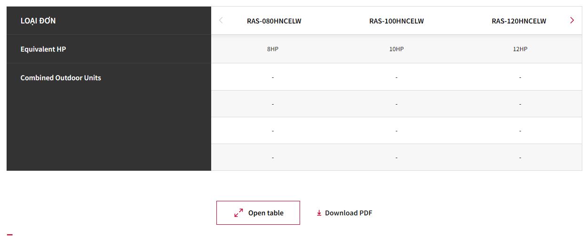This screenshot has width=587, height=236.
Task: Click the Combined Outdoor Units row label
Action: point(61,78)
